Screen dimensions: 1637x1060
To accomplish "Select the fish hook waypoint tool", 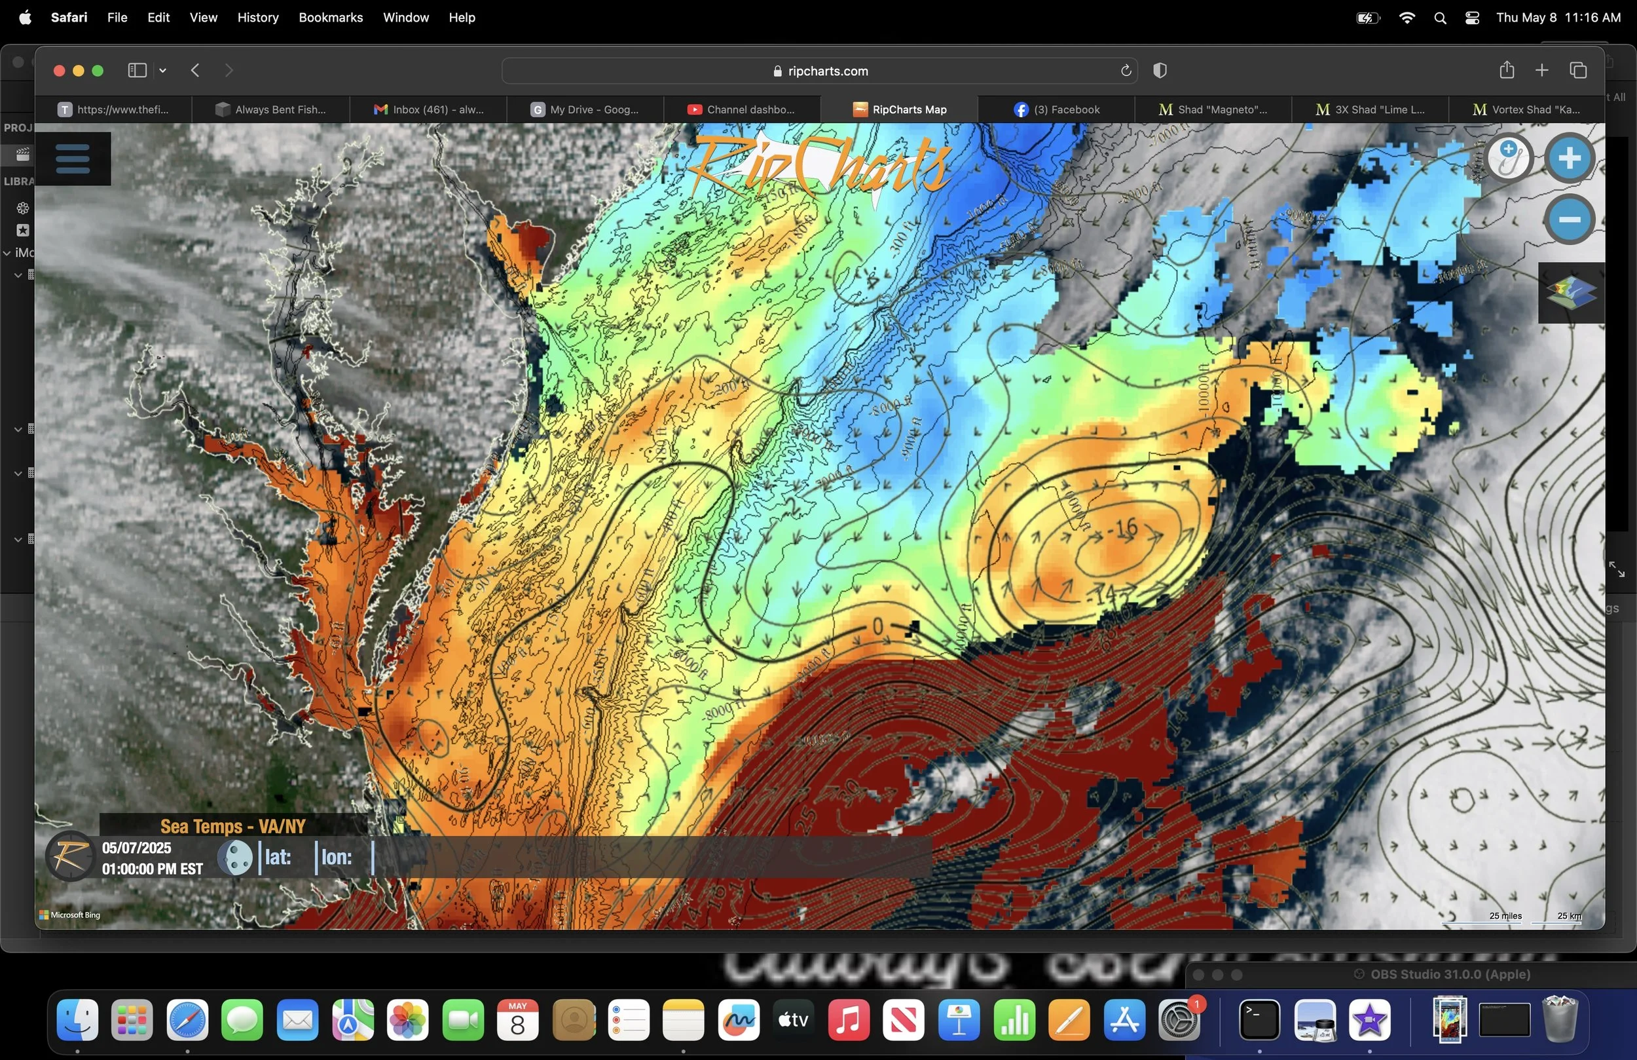I will (1509, 159).
